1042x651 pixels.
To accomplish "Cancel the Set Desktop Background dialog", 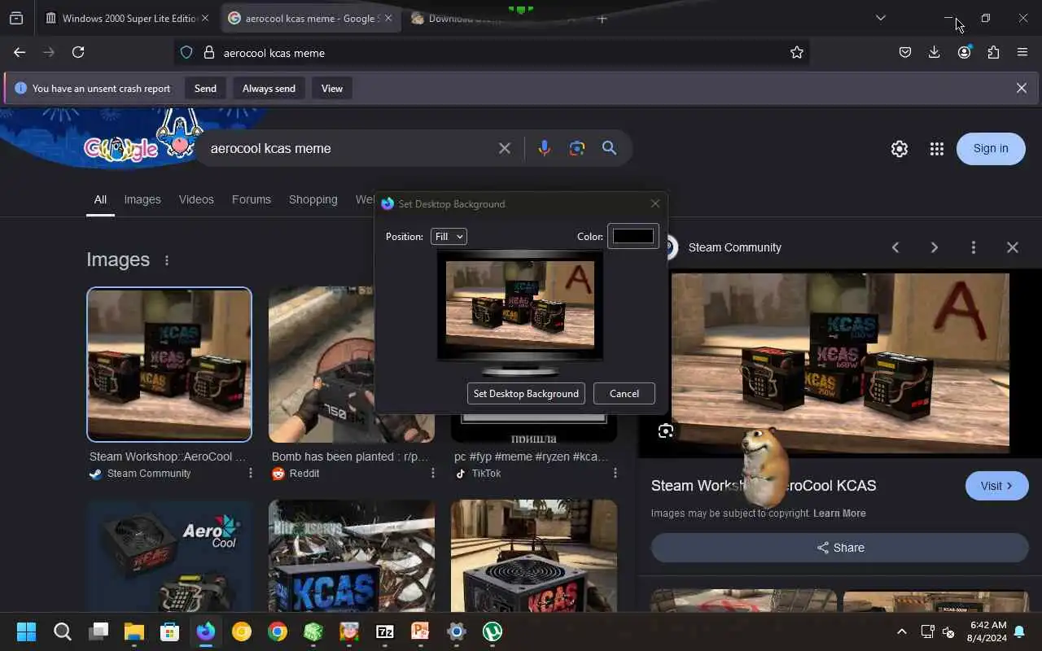I will tap(624, 393).
